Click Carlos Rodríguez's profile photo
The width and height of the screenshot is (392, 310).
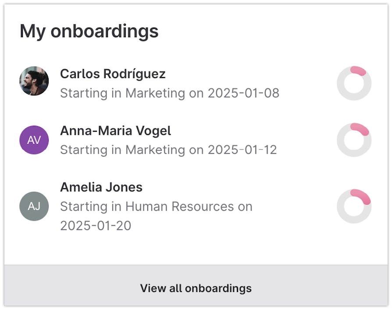34,81
